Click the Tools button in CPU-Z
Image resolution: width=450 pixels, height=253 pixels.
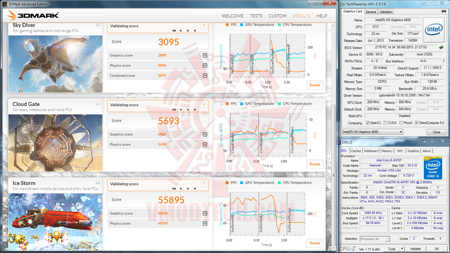coord(392,249)
